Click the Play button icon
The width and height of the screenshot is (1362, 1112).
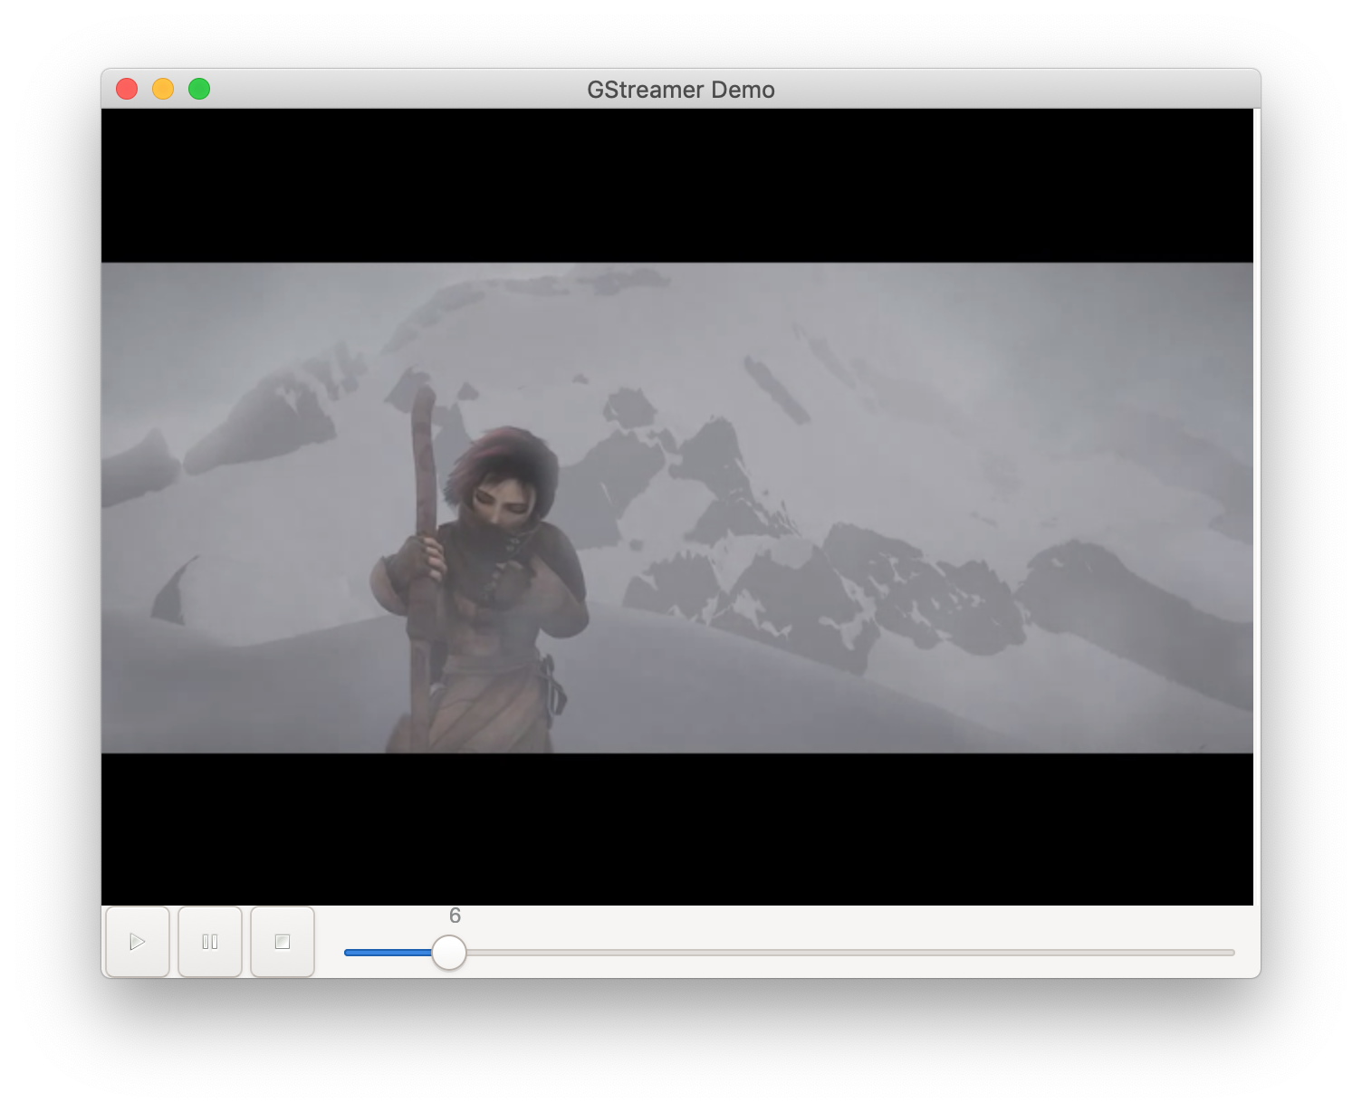tap(138, 942)
